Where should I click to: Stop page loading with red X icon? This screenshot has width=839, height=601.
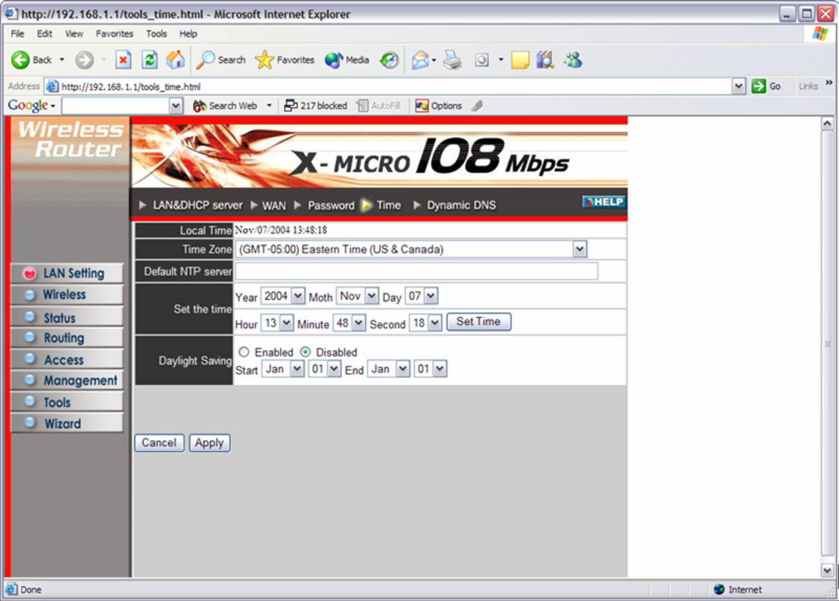pos(123,60)
